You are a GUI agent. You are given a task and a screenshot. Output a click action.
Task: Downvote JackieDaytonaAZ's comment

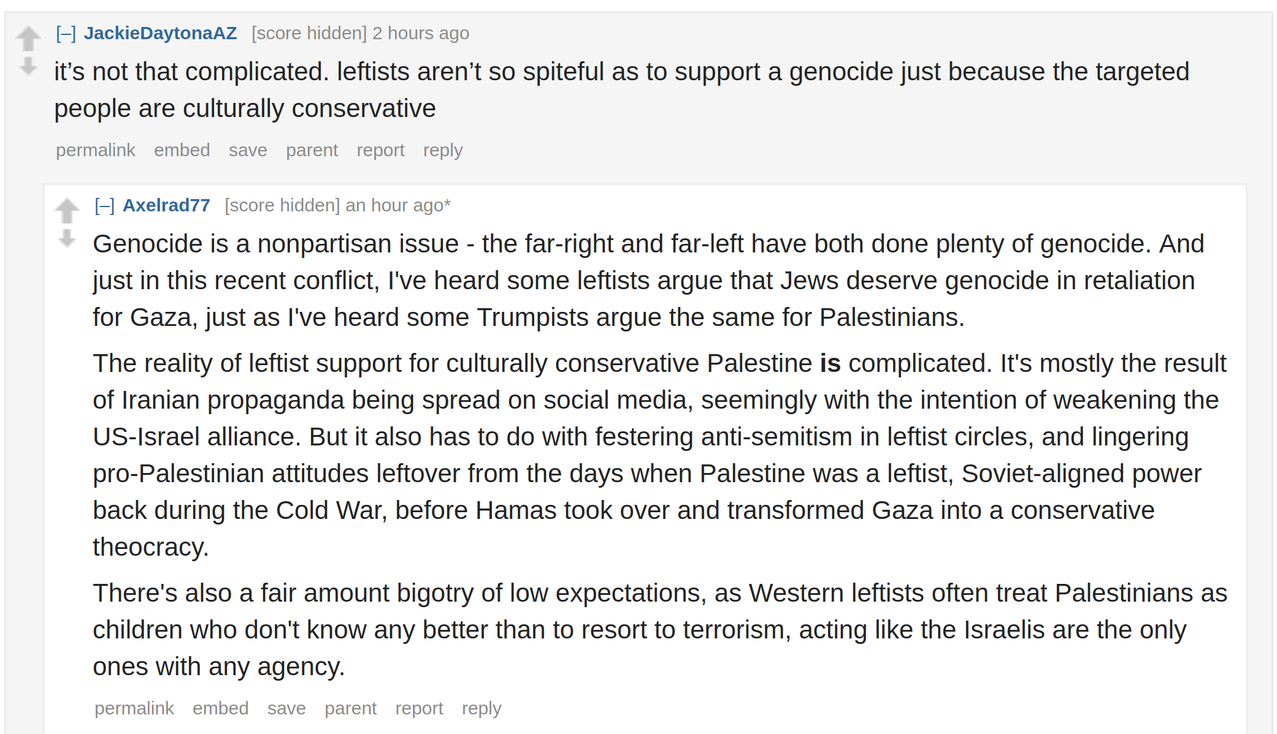pos(28,66)
